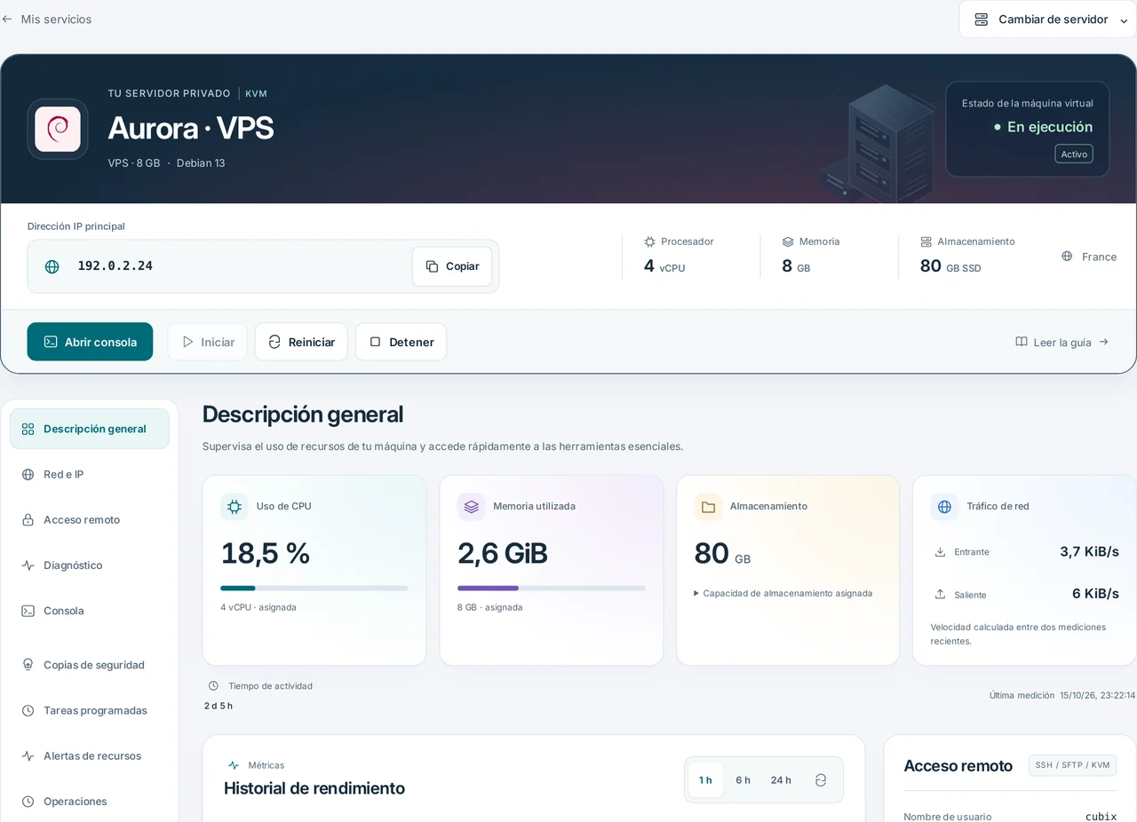1137x822 pixels.
Task: Click the Consola terminal icon in sidebar
Action: (28, 611)
